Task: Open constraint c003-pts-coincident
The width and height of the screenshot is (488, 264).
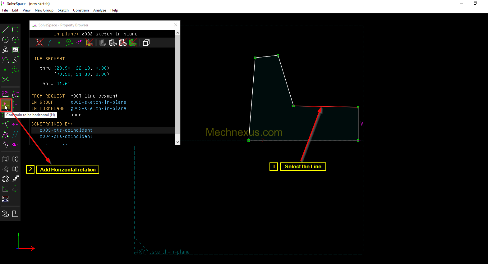Action: tap(66, 130)
